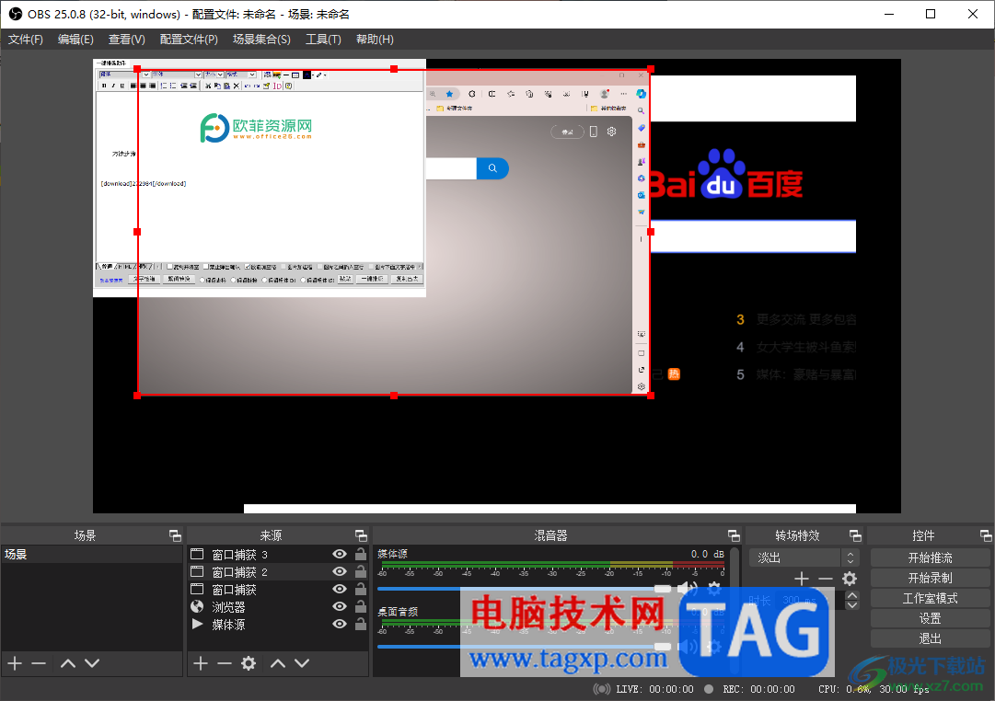Undock the 场景 panel with its float icon
This screenshot has width=995, height=701.
pyautogui.click(x=175, y=535)
